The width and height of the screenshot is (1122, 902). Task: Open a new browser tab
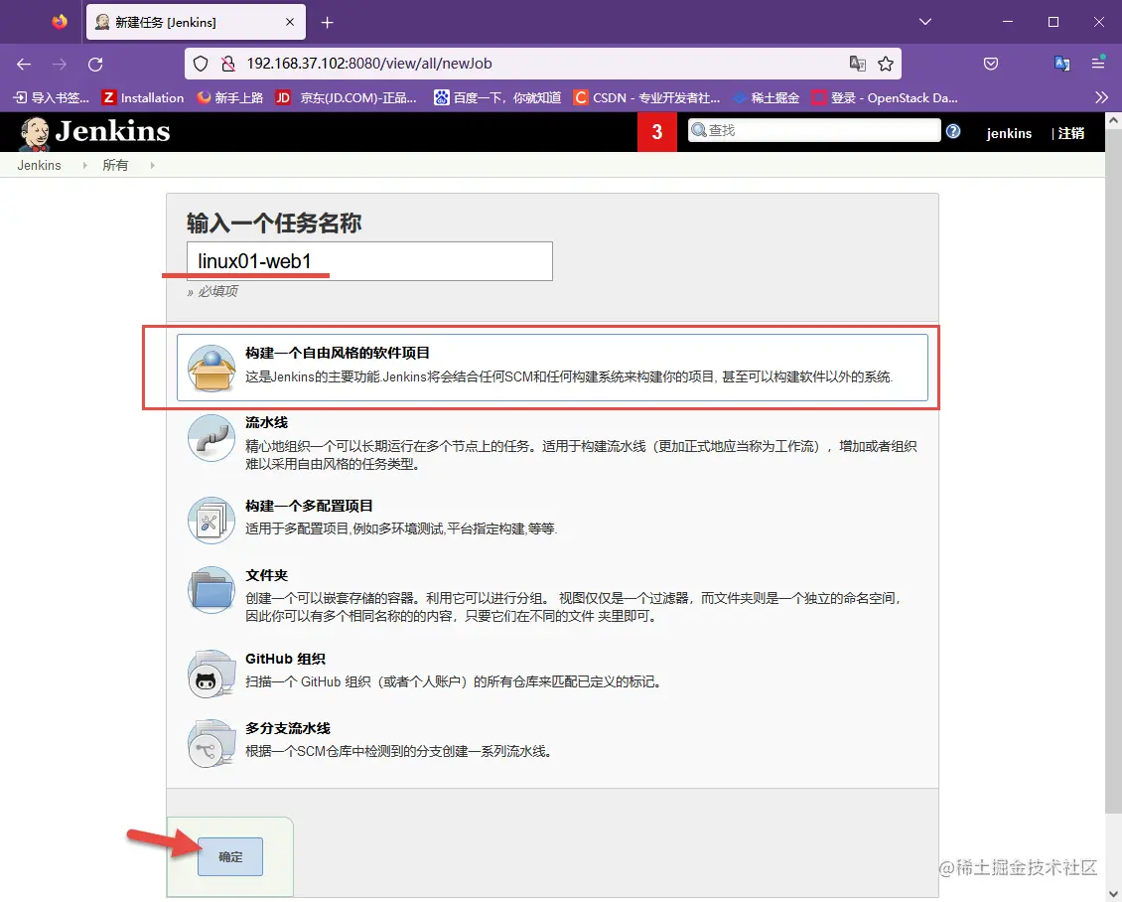pyautogui.click(x=327, y=22)
